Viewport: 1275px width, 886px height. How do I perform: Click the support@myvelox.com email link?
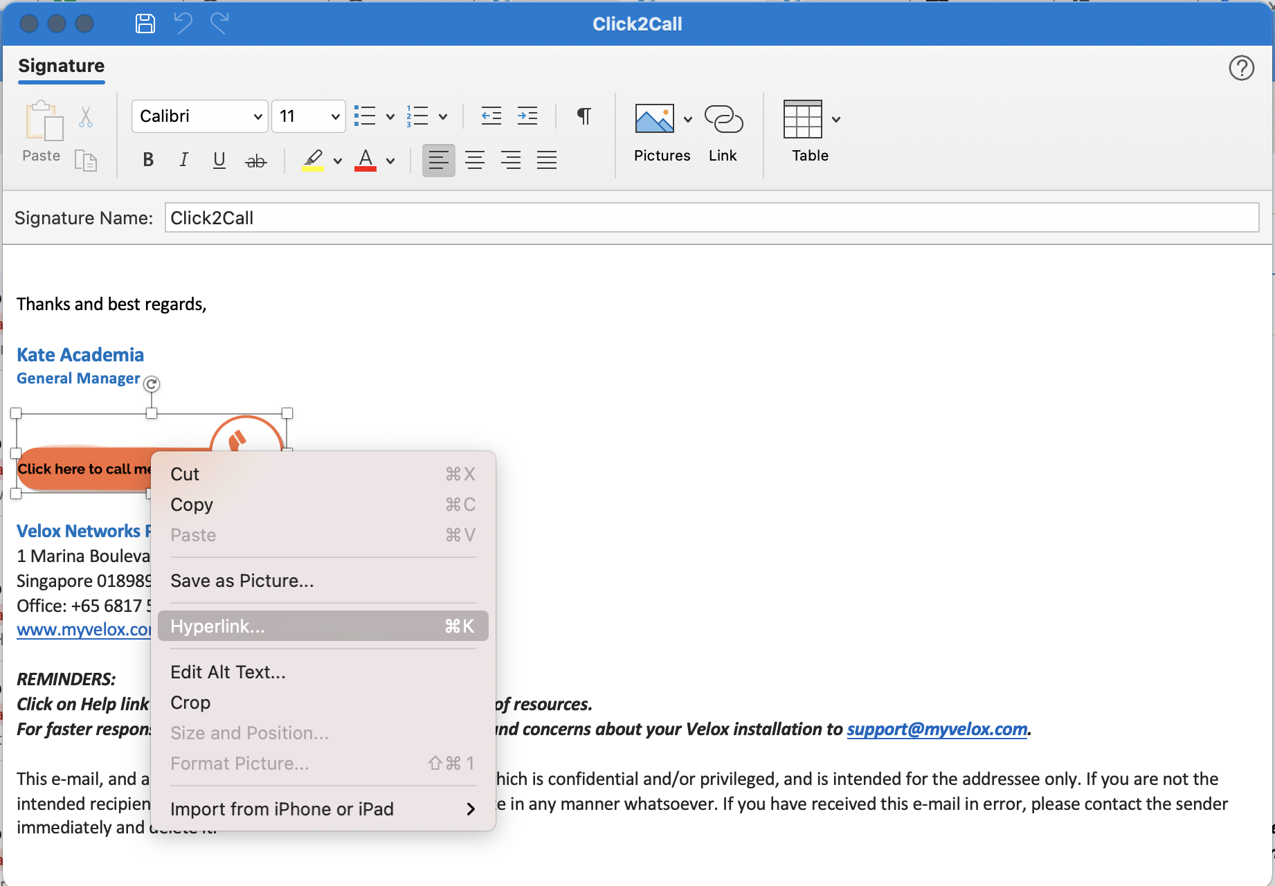click(x=937, y=729)
